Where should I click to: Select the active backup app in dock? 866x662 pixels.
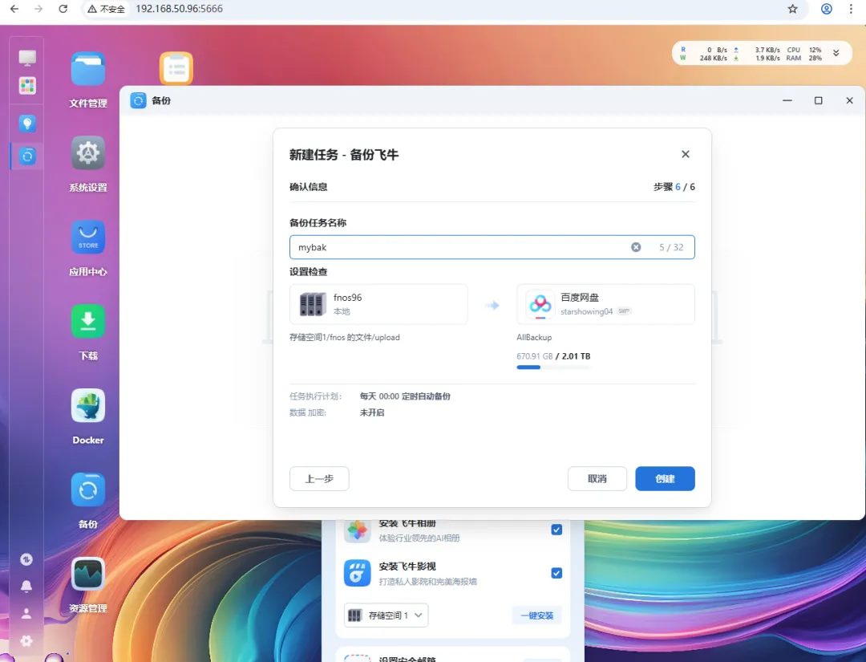tap(27, 156)
